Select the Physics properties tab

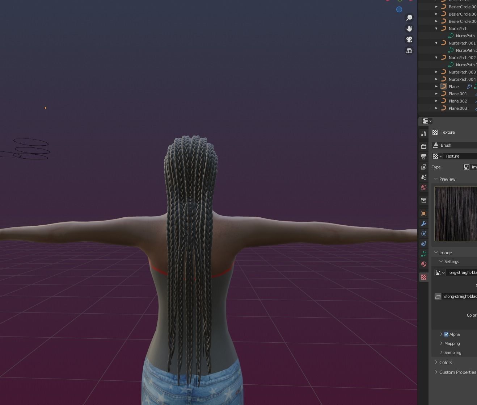click(423, 244)
